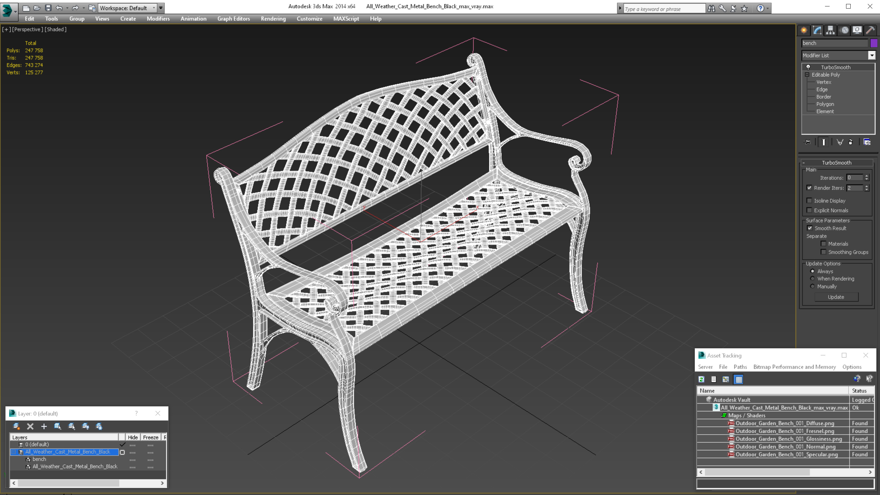Select Polygon sub-object level

click(x=825, y=104)
